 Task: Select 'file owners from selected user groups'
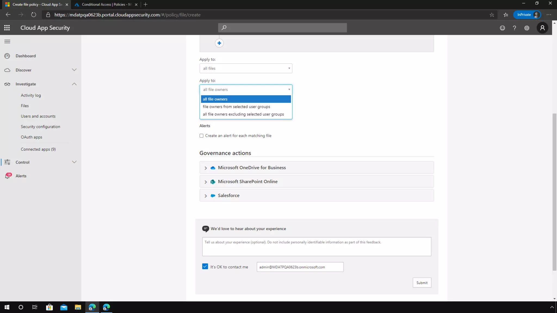click(x=236, y=107)
